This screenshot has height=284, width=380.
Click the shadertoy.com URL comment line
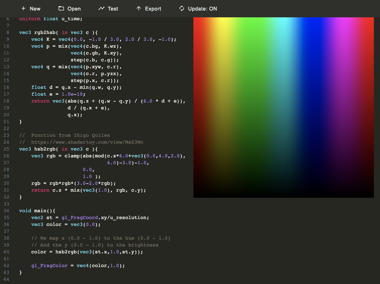pyautogui.click(x=81, y=142)
